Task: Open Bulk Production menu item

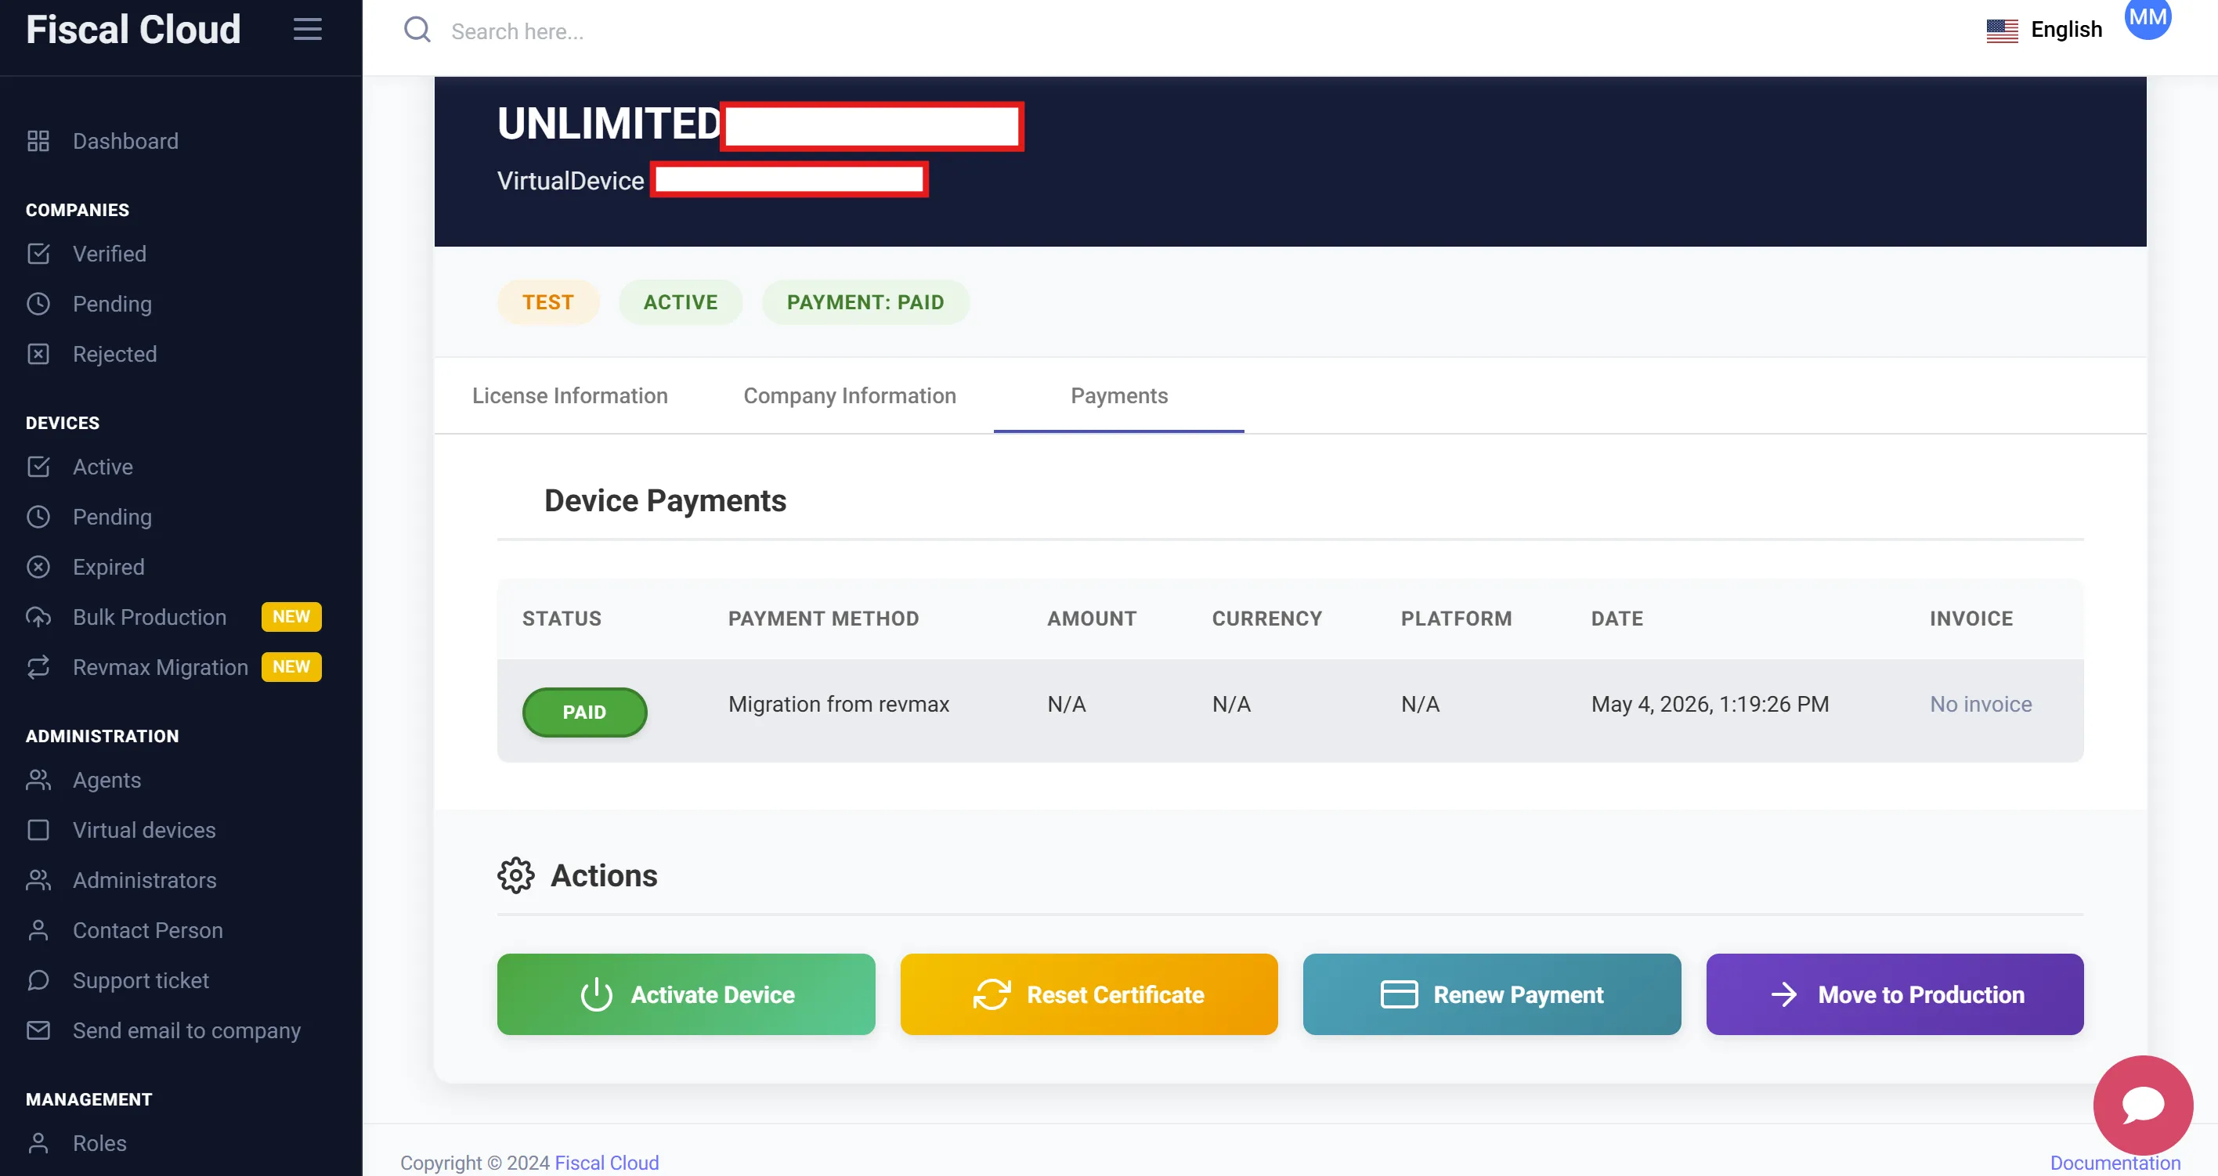Action: (149, 617)
